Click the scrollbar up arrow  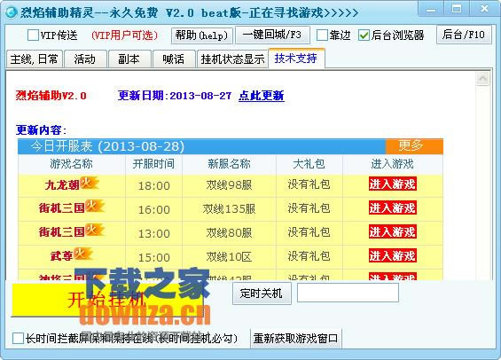tap(482, 79)
